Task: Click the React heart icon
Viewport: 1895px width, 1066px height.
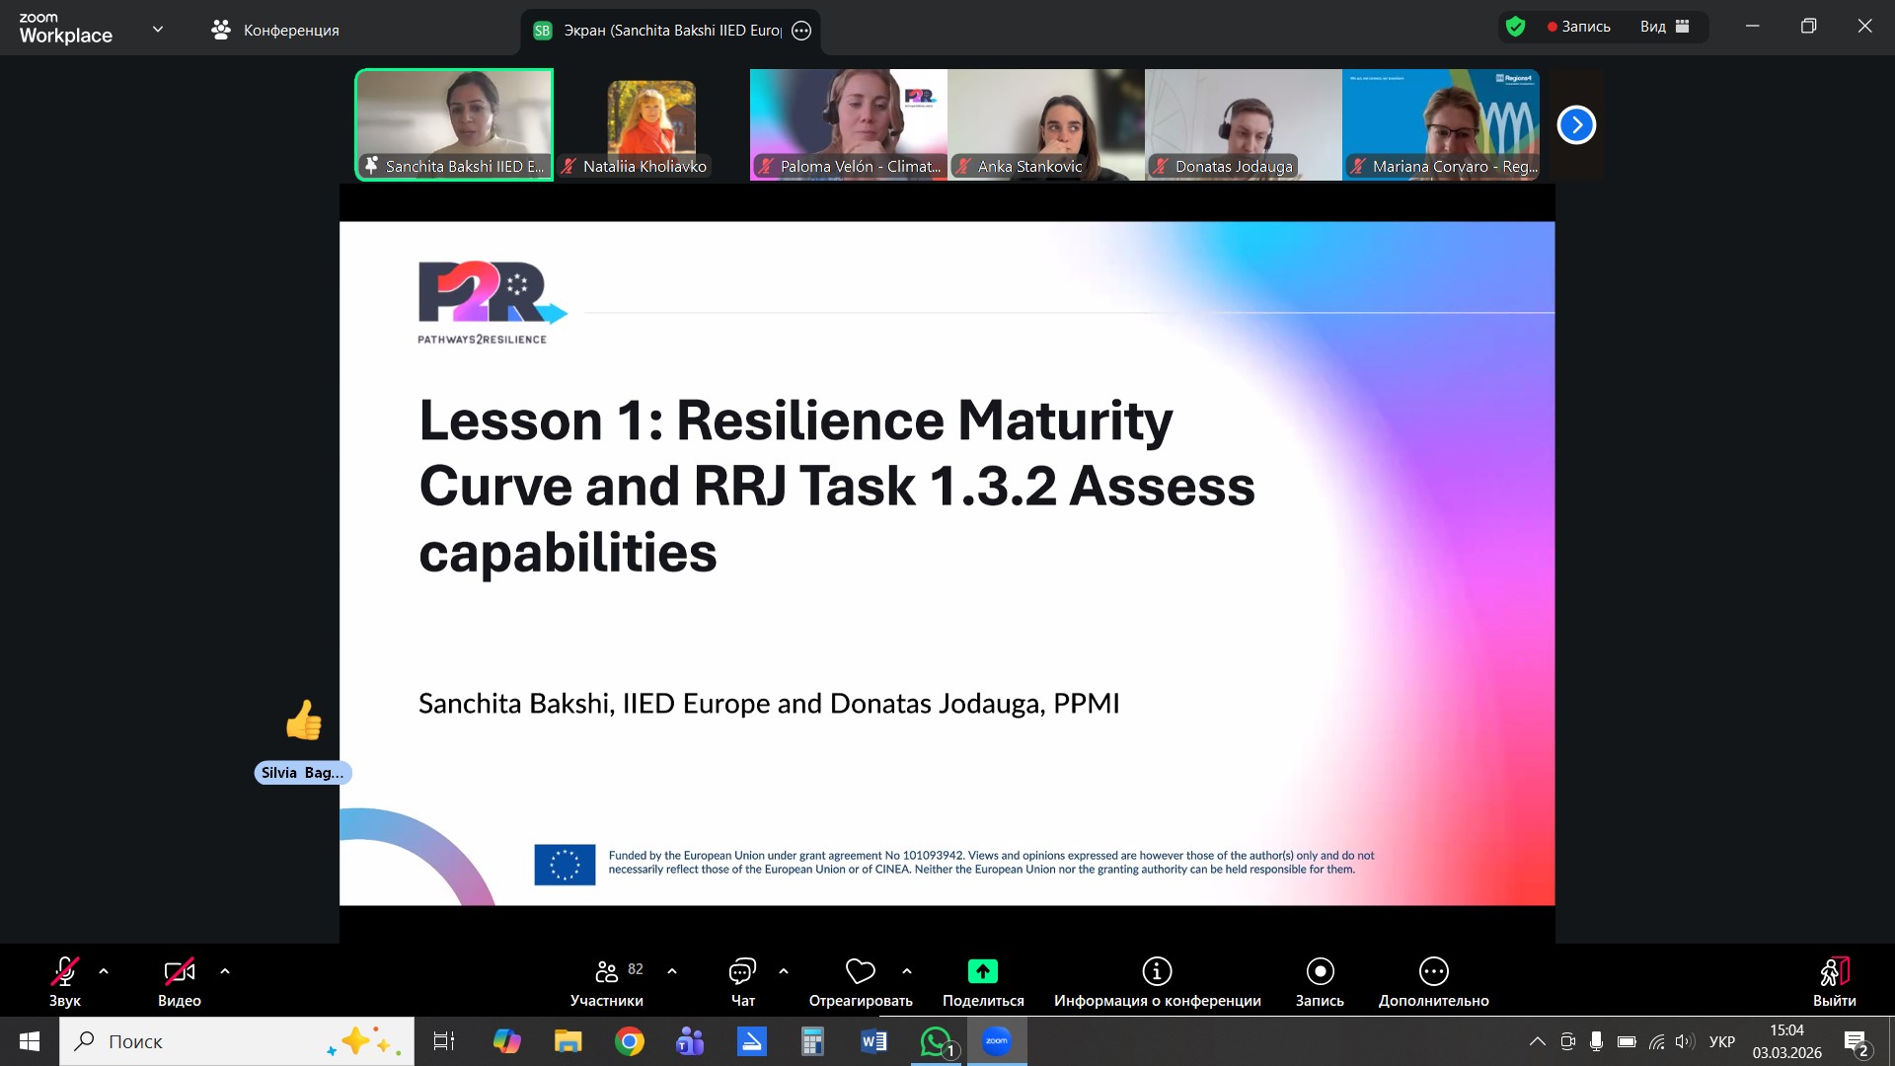Action: pos(860,972)
